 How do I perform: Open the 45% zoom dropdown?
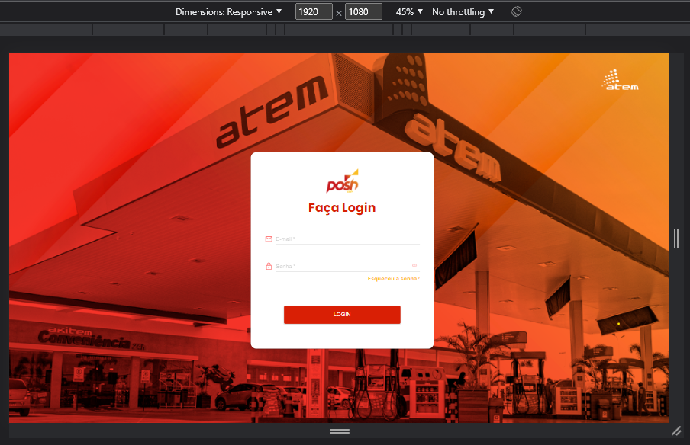click(x=409, y=12)
